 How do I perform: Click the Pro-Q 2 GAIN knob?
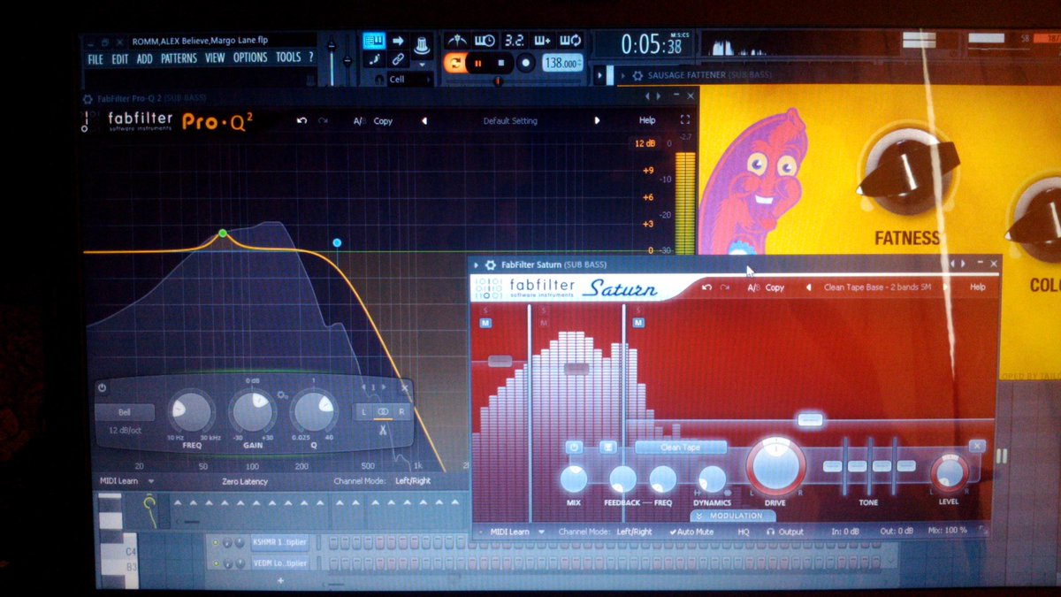coord(252,411)
